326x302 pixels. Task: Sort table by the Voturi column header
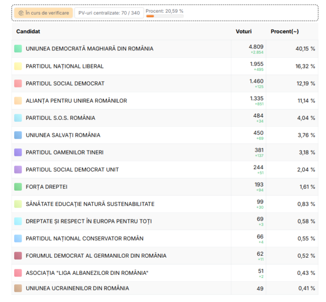(x=243, y=32)
